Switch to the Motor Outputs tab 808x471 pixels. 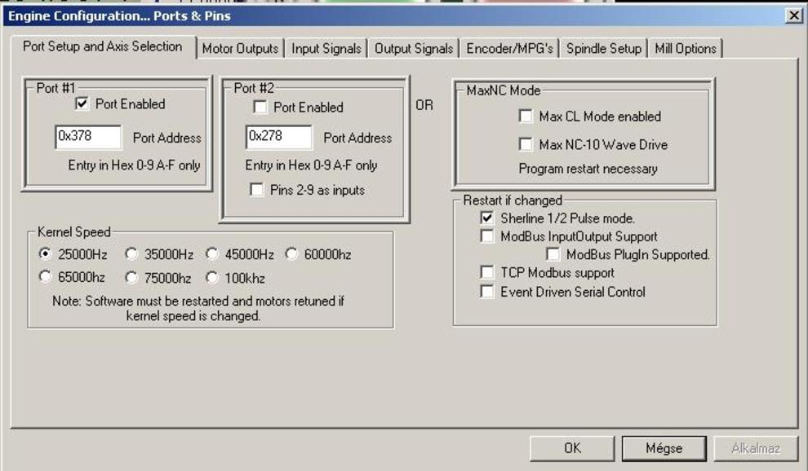(x=240, y=49)
